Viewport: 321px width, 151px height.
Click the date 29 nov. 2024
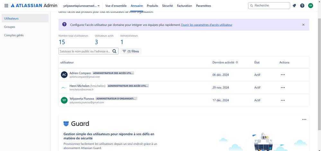[x=221, y=88]
